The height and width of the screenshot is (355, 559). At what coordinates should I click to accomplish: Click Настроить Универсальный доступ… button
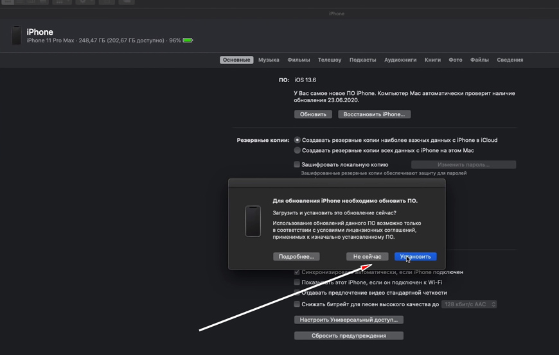[x=349, y=320]
